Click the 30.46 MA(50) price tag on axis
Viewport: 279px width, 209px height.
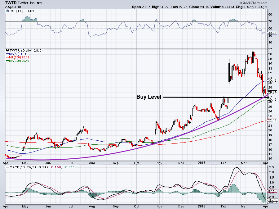[x=272, y=81]
